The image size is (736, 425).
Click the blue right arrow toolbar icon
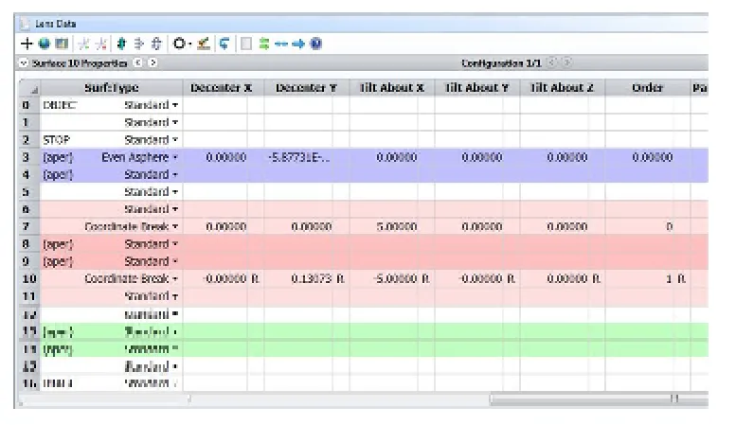(x=298, y=44)
